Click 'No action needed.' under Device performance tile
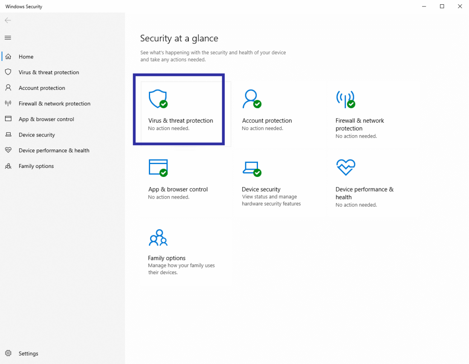 tap(356, 205)
